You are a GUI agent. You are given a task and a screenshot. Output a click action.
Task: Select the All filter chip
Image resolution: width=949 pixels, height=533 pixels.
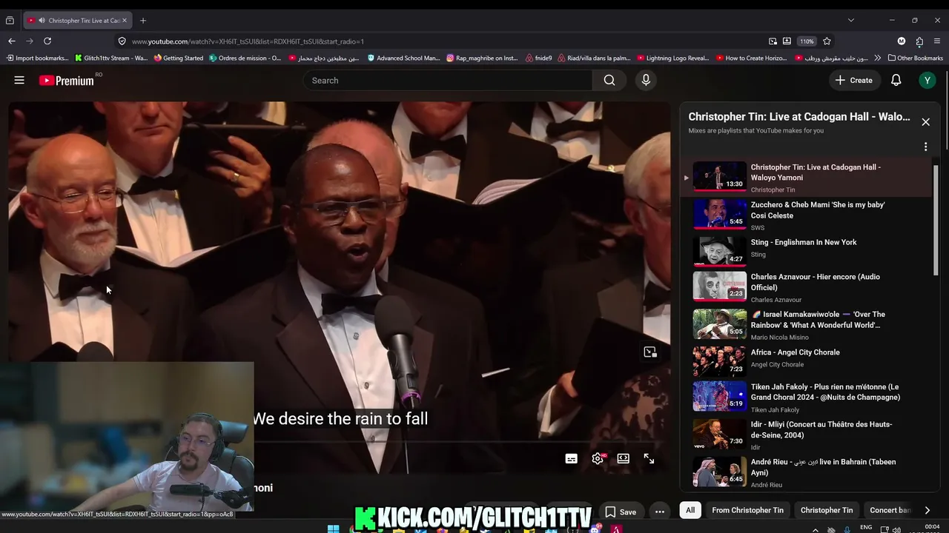tap(690, 510)
